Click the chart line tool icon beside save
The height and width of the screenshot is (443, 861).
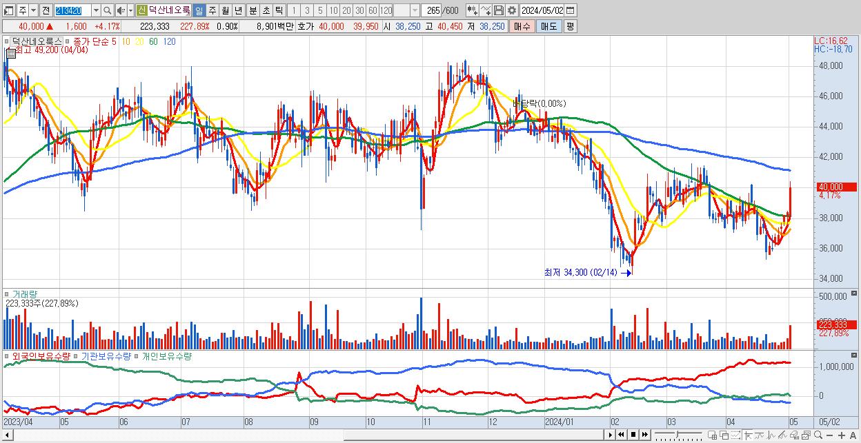coord(486,10)
